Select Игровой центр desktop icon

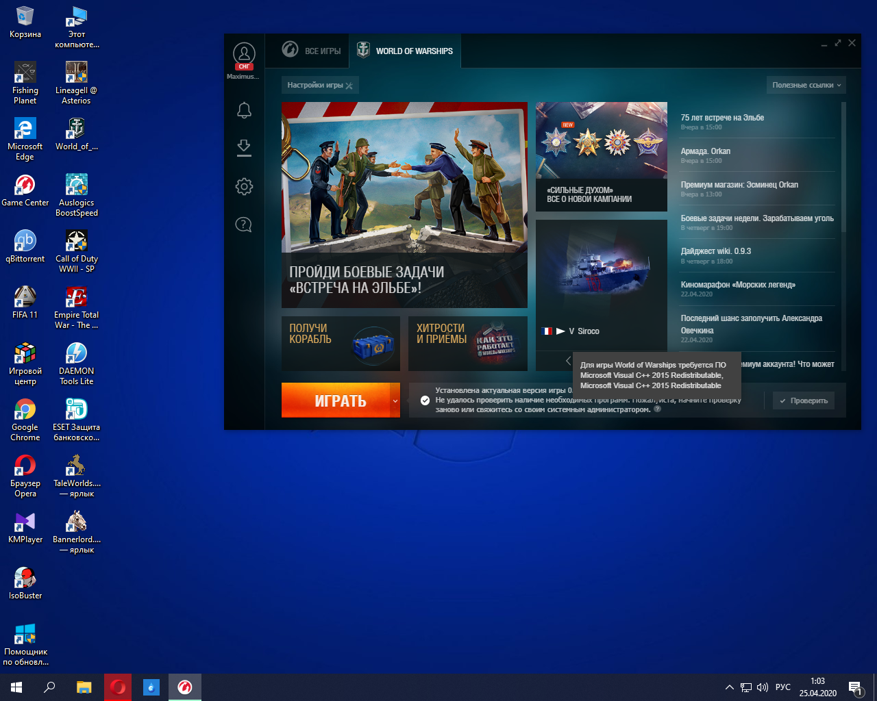[x=25, y=364]
